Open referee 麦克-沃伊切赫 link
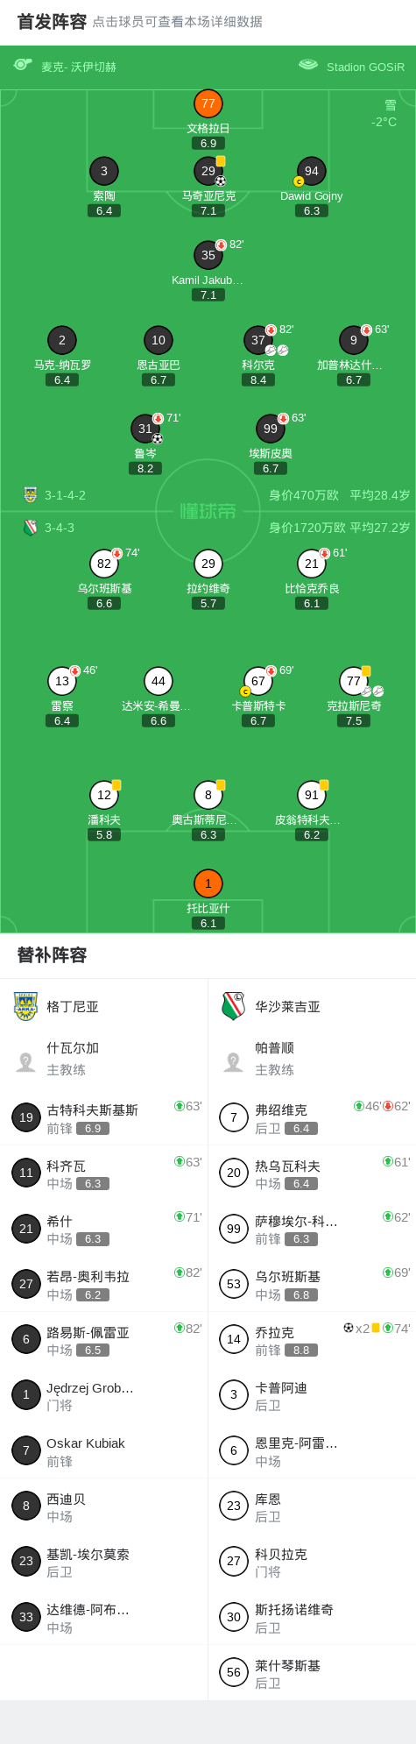This screenshot has width=416, height=1744. pos(79,67)
